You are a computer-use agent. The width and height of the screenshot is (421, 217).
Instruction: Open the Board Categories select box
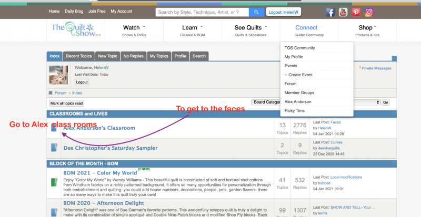pos(267,102)
